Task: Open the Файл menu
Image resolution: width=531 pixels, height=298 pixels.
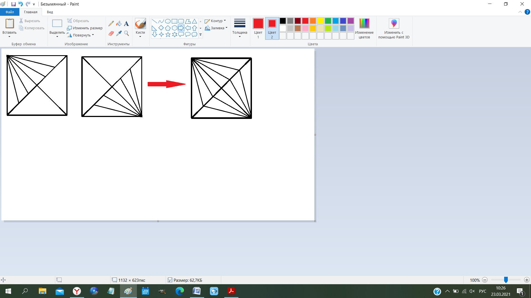Action: [x=10, y=12]
